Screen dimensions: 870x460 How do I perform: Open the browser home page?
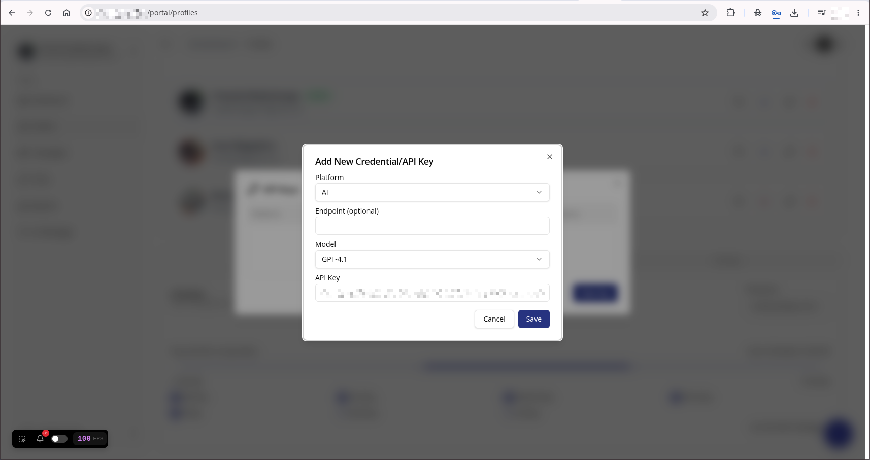coord(66,13)
